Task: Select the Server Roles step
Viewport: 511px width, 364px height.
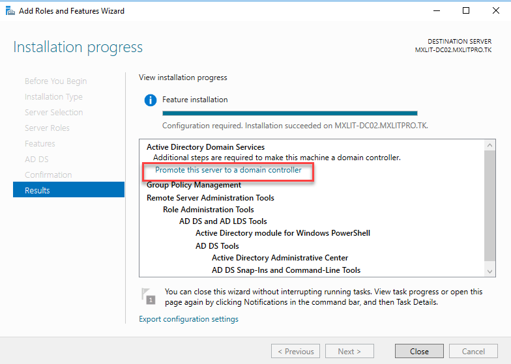Action: click(47, 128)
